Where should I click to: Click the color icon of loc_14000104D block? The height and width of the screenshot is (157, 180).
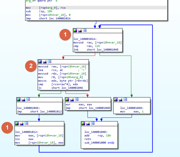tap(83, 124)
